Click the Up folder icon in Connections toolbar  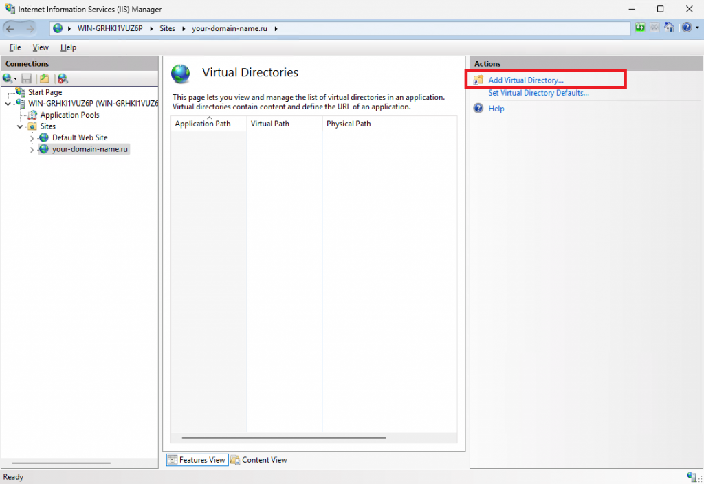pyautogui.click(x=44, y=78)
